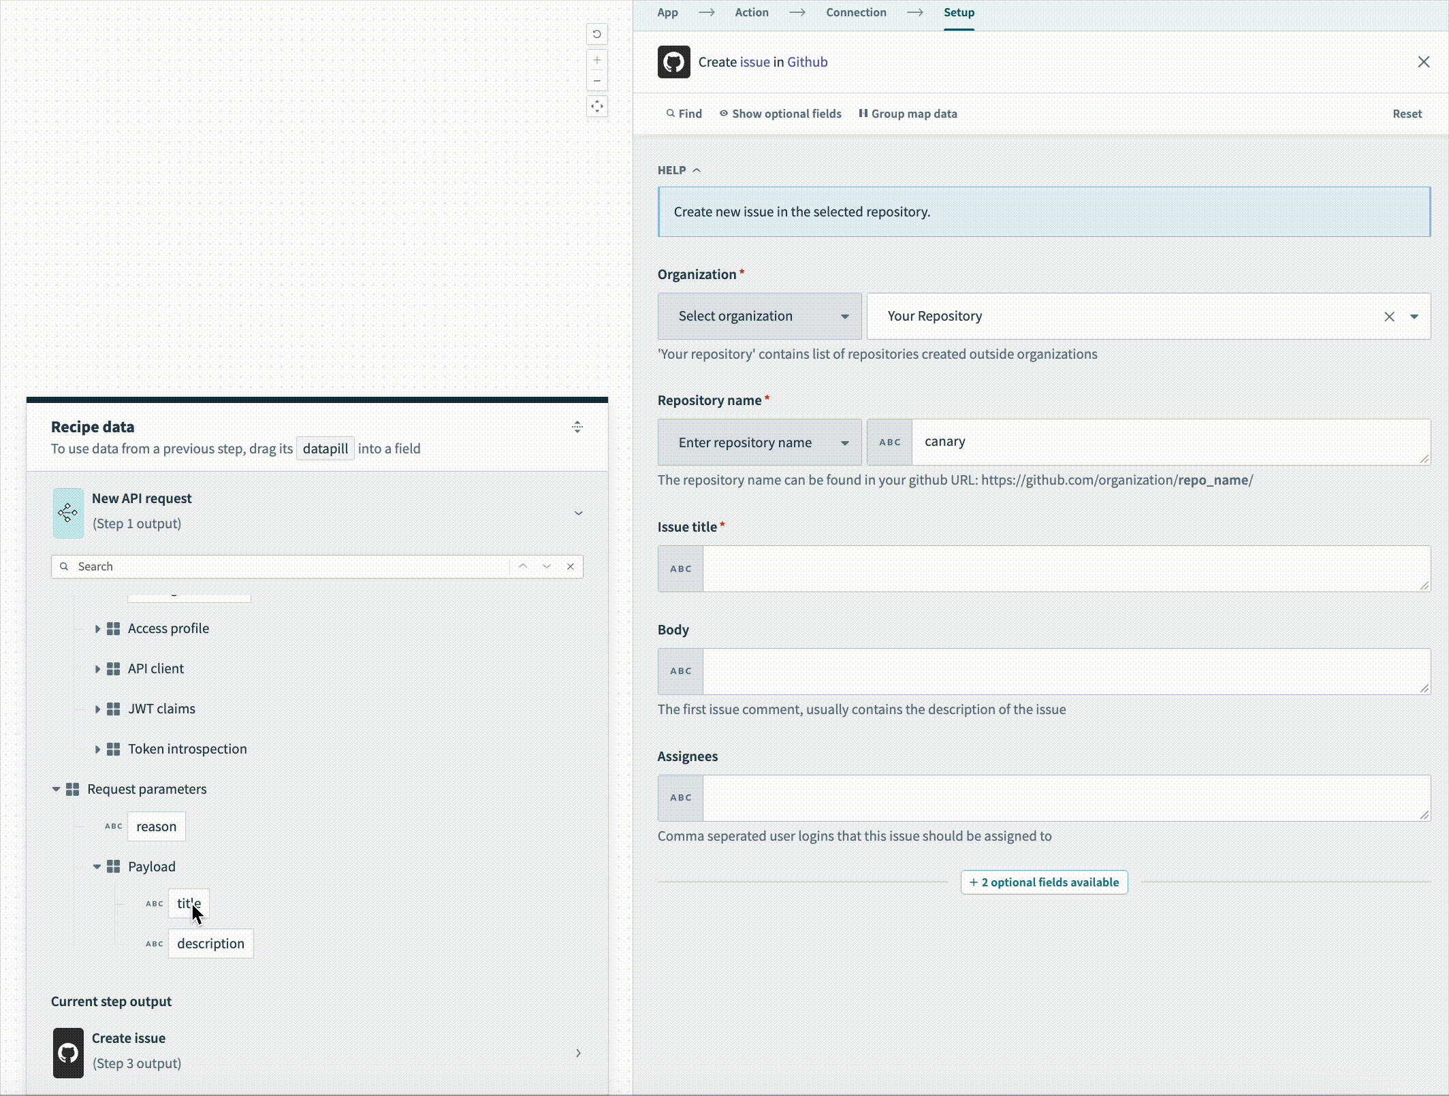1449x1096 pixels.
Task: Click the fit-to-screen pan icon
Action: 596,106
